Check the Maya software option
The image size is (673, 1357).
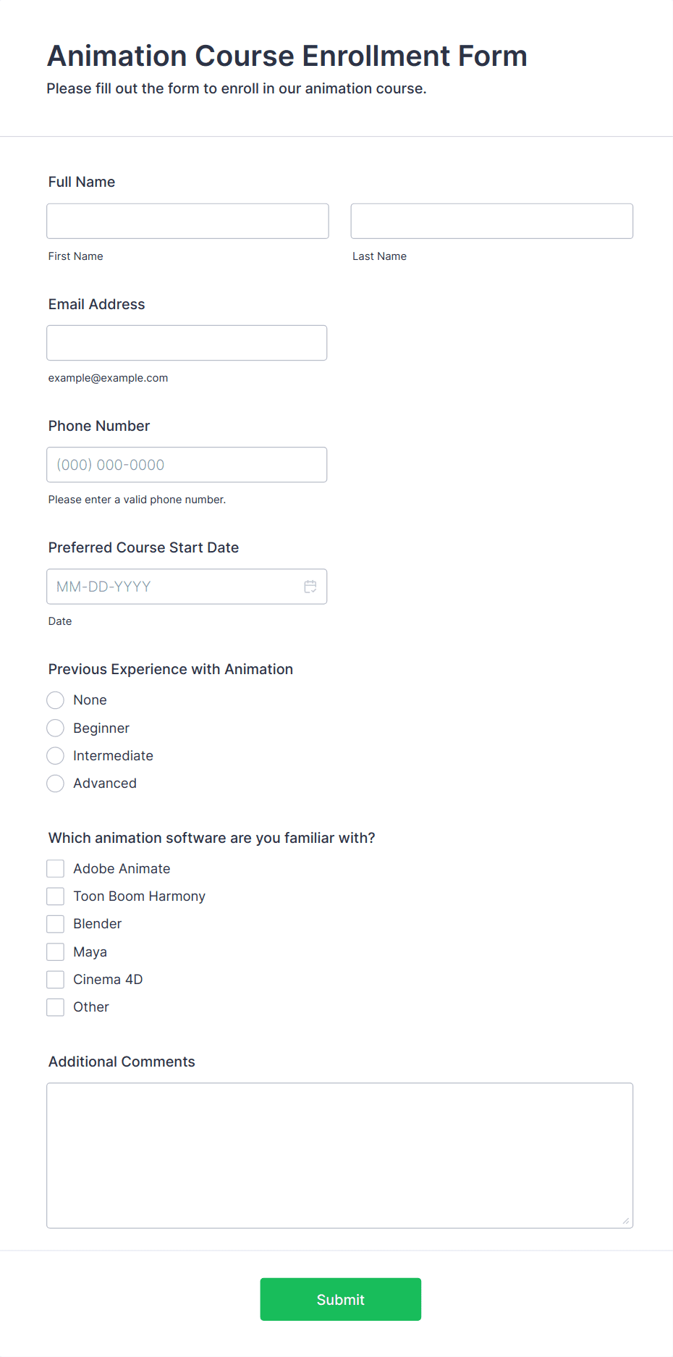(x=56, y=951)
